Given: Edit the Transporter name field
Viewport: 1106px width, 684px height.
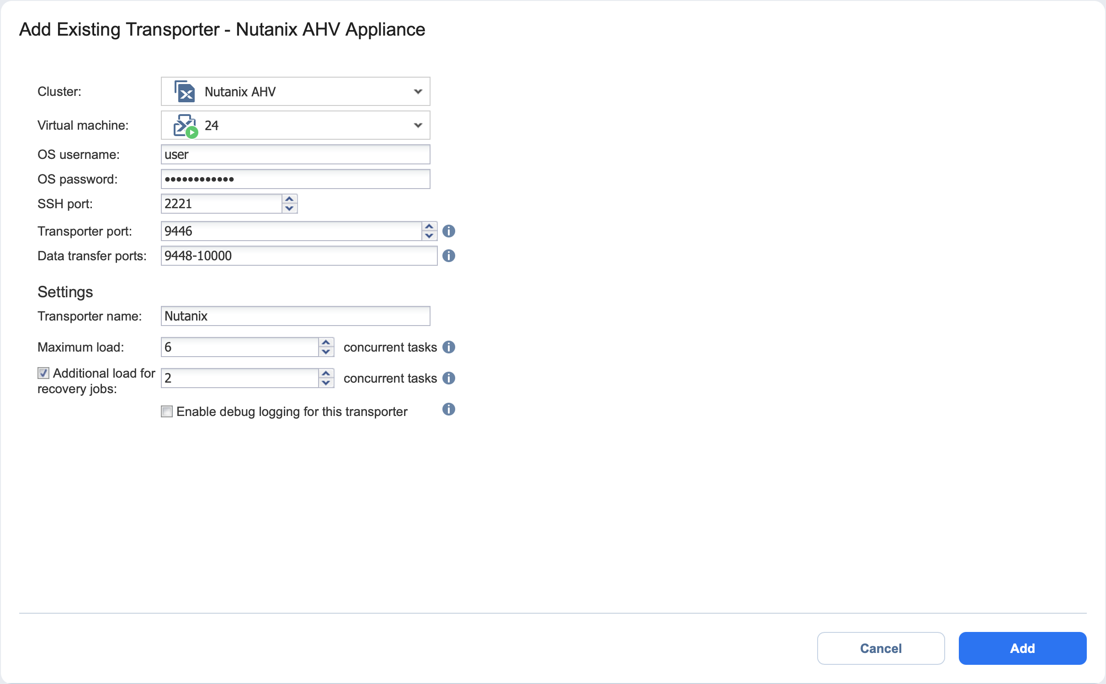Looking at the screenshot, I should pyautogui.click(x=295, y=316).
